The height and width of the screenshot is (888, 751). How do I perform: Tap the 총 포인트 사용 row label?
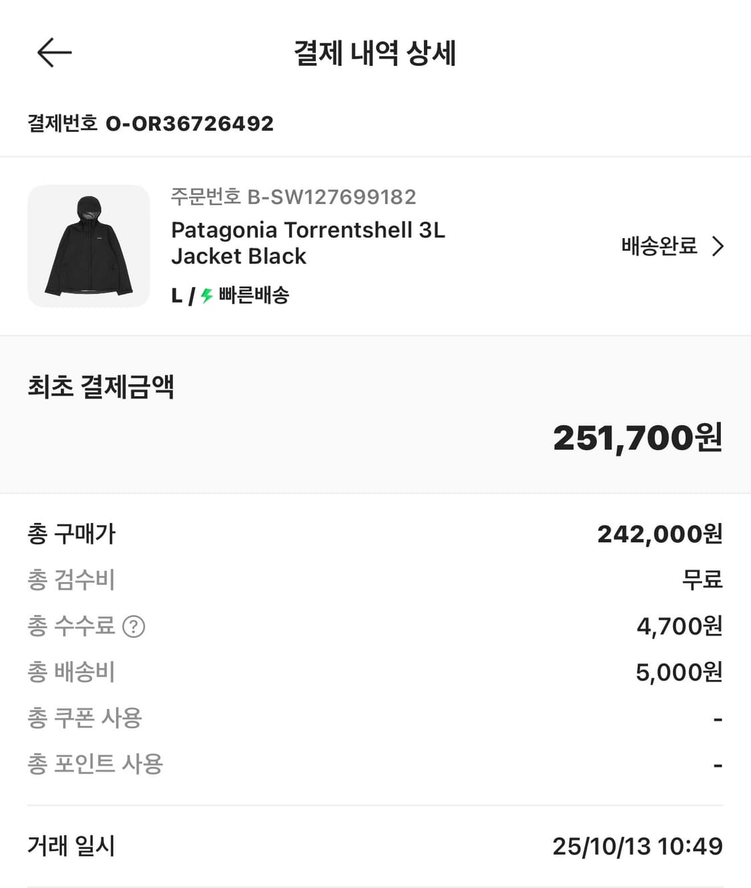95,764
